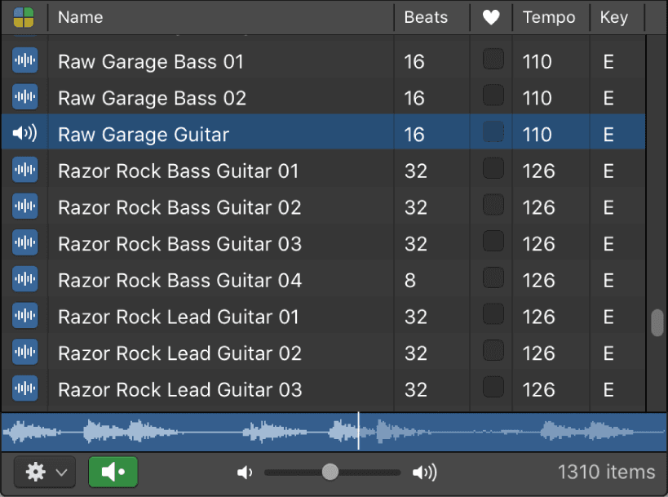Click the loop type filter icon in header
This screenshot has width=668, height=497.
click(24, 17)
